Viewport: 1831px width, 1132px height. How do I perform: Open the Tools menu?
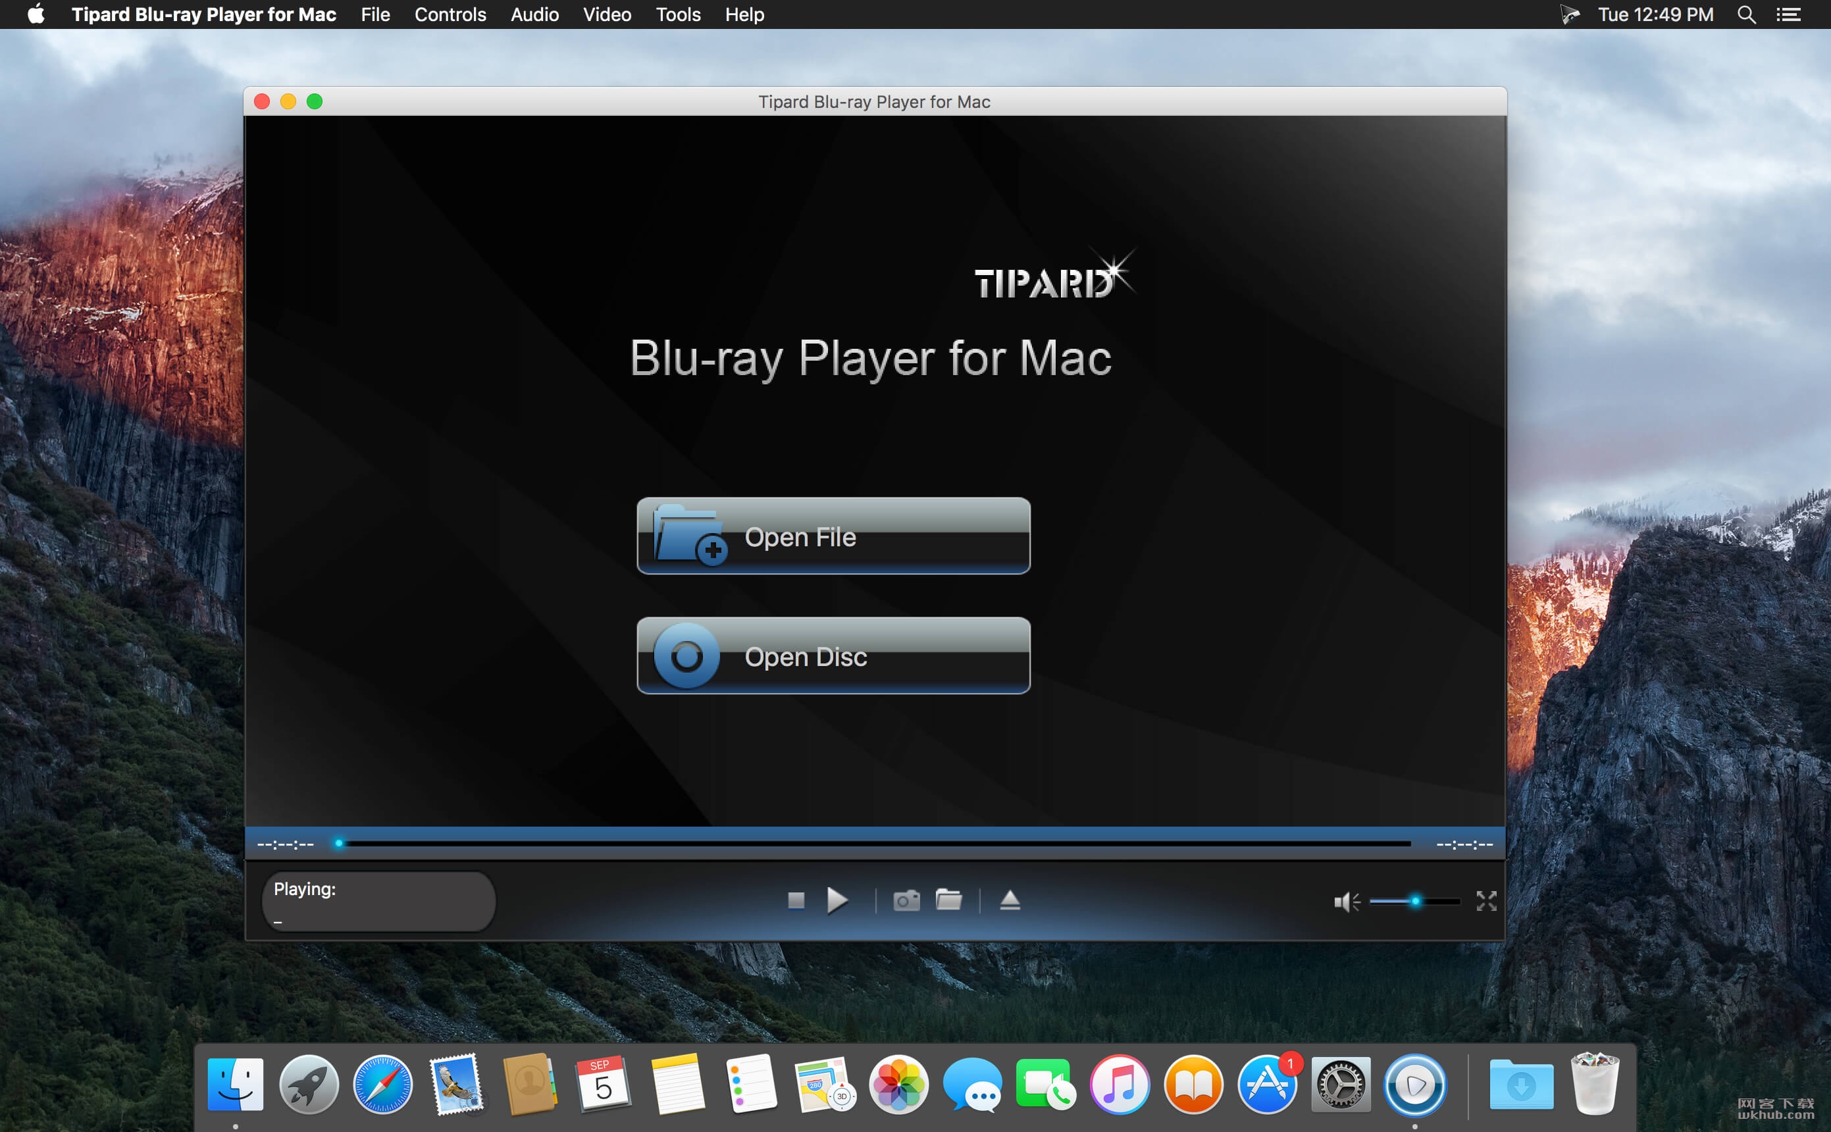pyautogui.click(x=677, y=14)
